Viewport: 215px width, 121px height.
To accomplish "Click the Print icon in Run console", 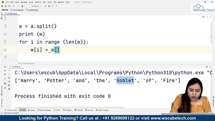I will pyautogui.click(x=9, y=85).
